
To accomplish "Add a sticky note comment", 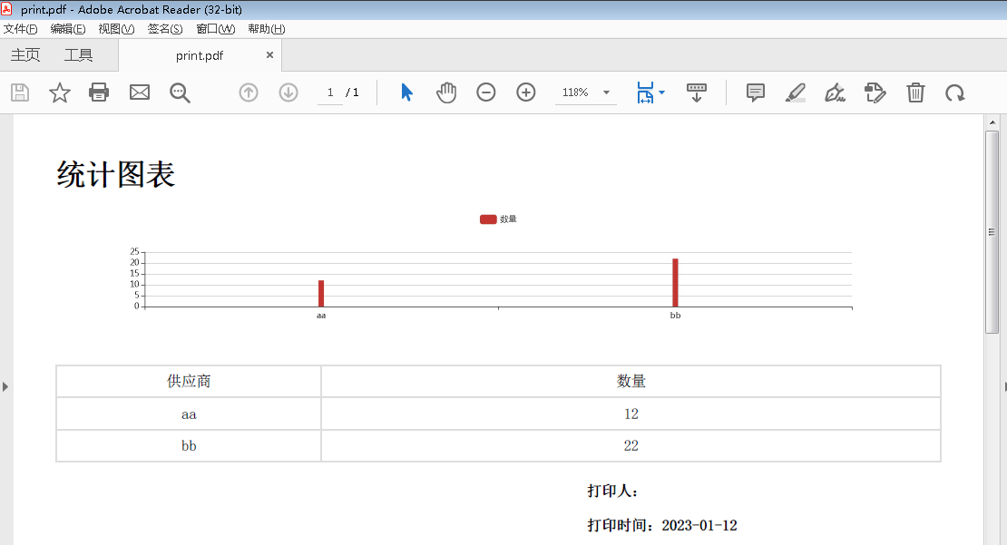I will coord(756,92).
